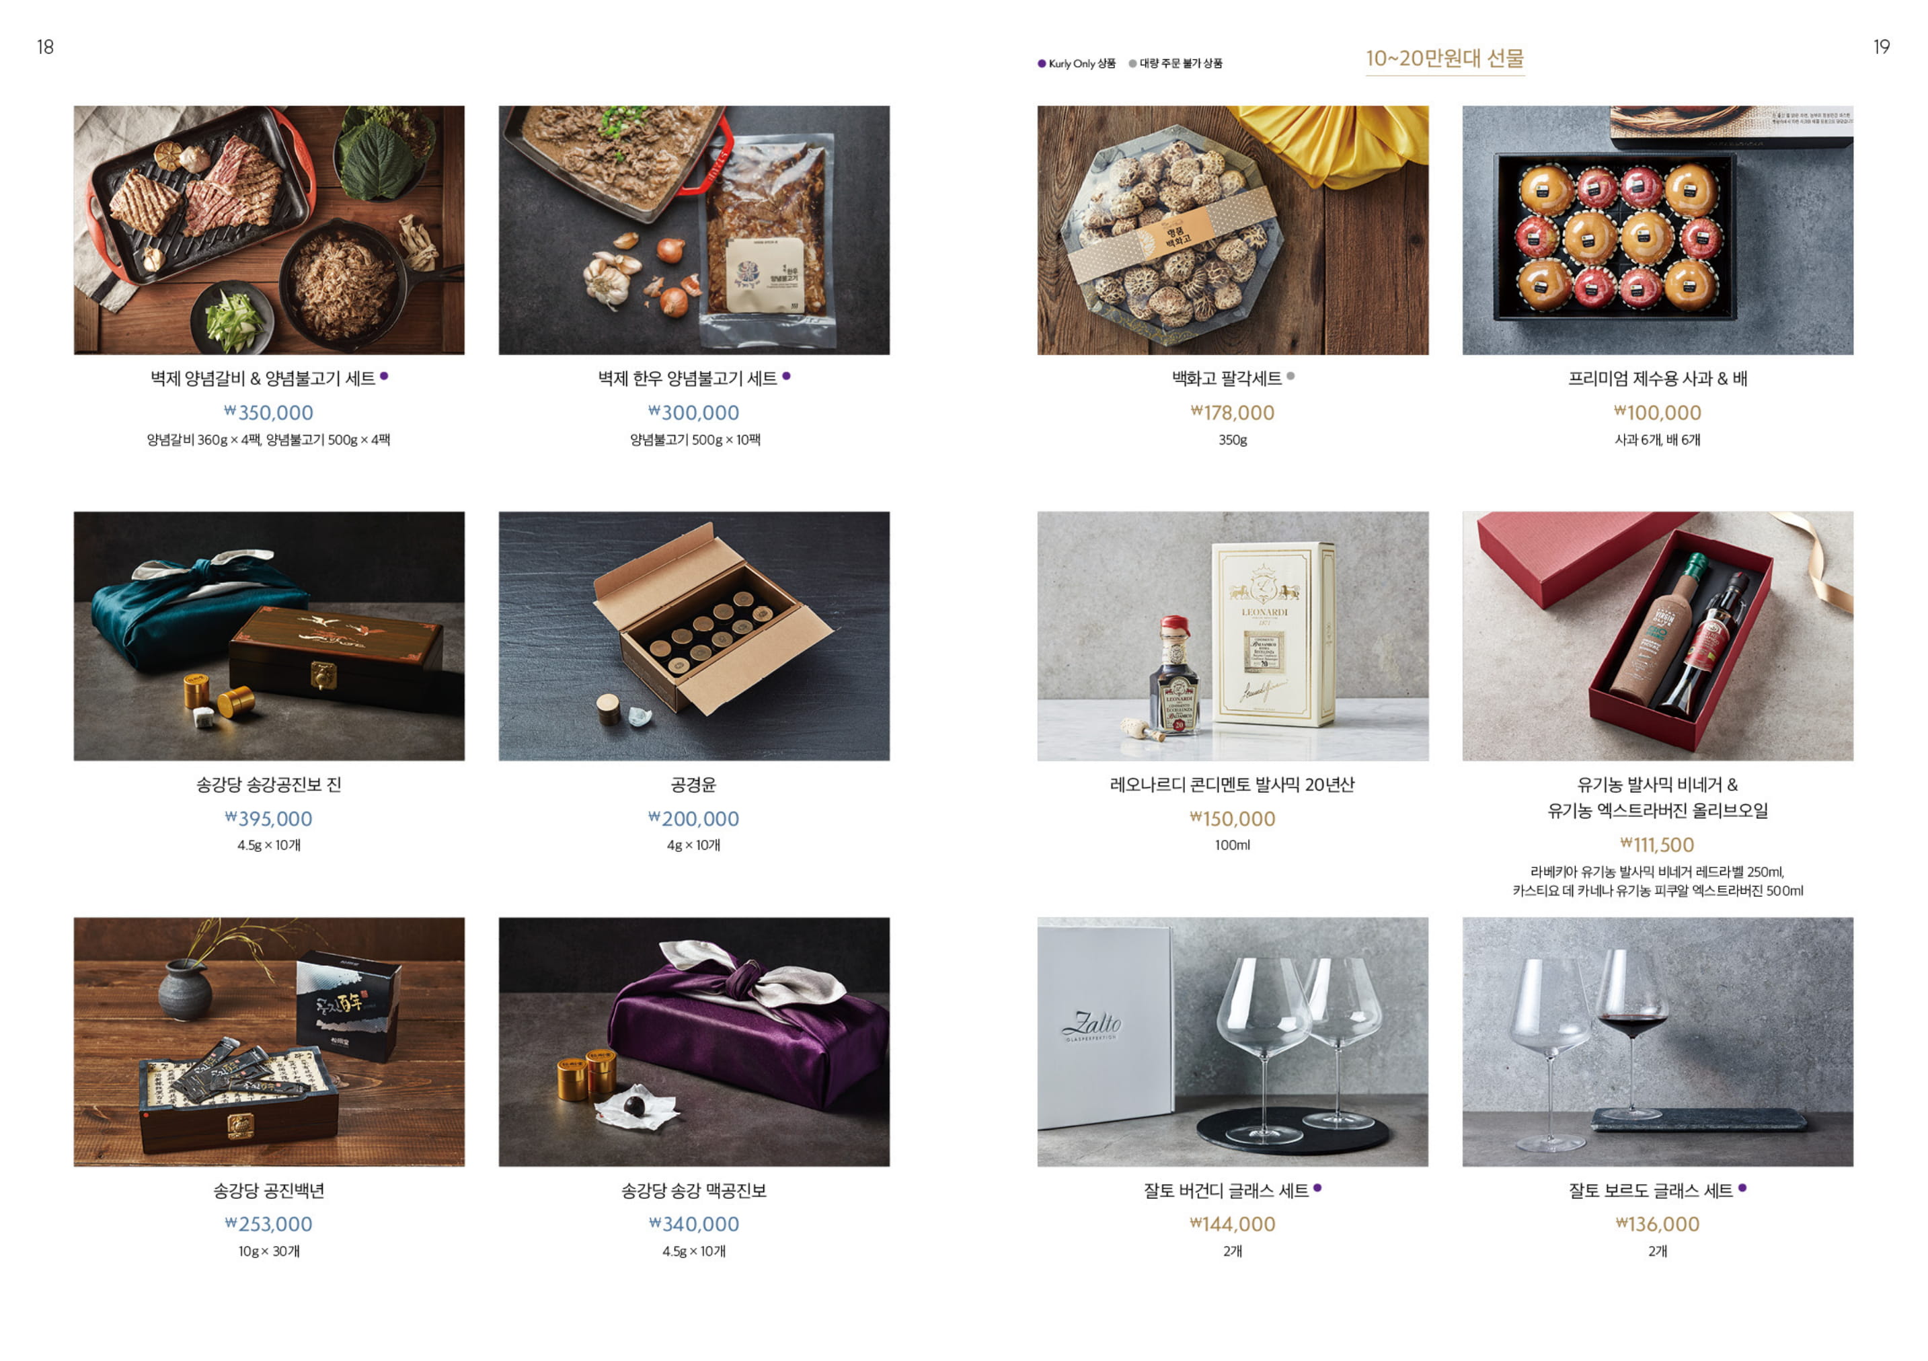Click page number 19 in the corner
This screenshot has width=1928, height=1361.
pos(1882,47)
